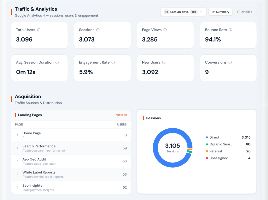
Task: Click the info icon beside Avg. Session Duration
Action: click(x=57, y=62)
